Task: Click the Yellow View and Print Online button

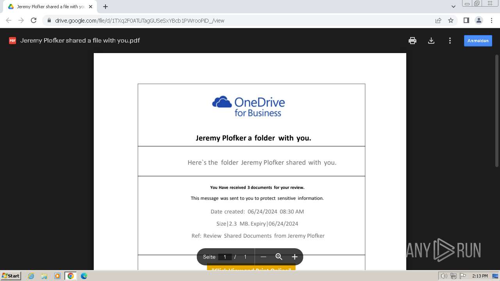Action: 251,268
